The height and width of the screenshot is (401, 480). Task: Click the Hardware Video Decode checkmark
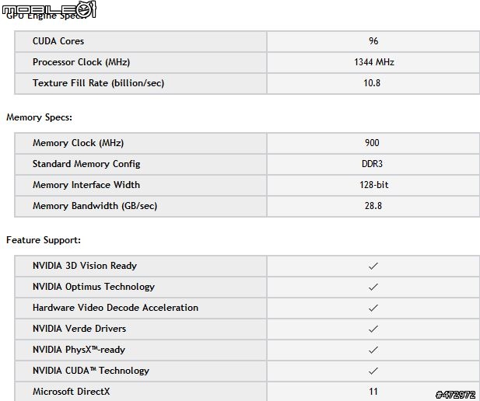[373, 308]
